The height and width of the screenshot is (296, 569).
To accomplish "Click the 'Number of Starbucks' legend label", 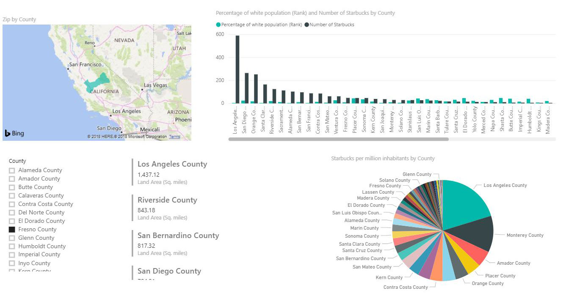I will click(x=332, y=25).
